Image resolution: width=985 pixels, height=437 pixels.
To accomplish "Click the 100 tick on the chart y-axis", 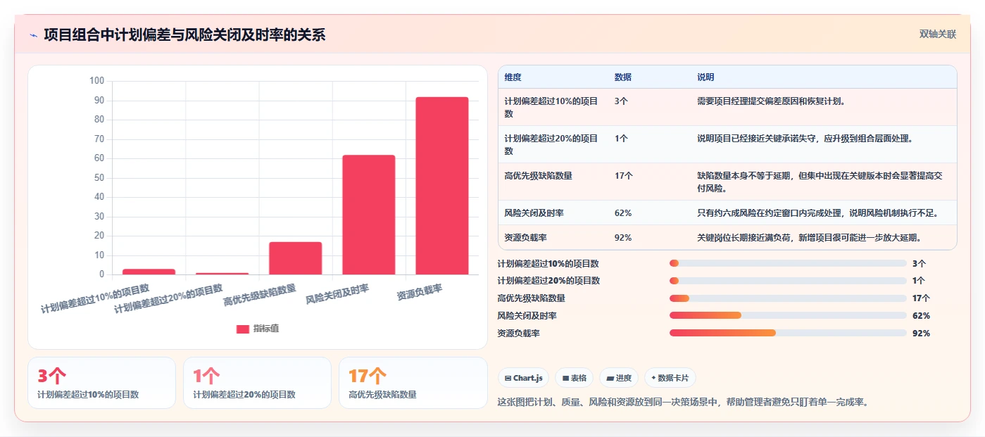I will tap(96, 81).
